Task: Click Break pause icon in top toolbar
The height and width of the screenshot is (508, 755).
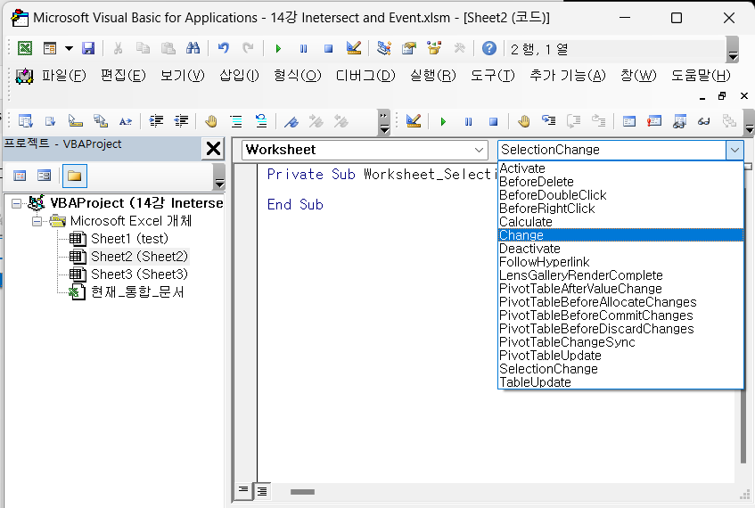Action: (x=303, y=49)
